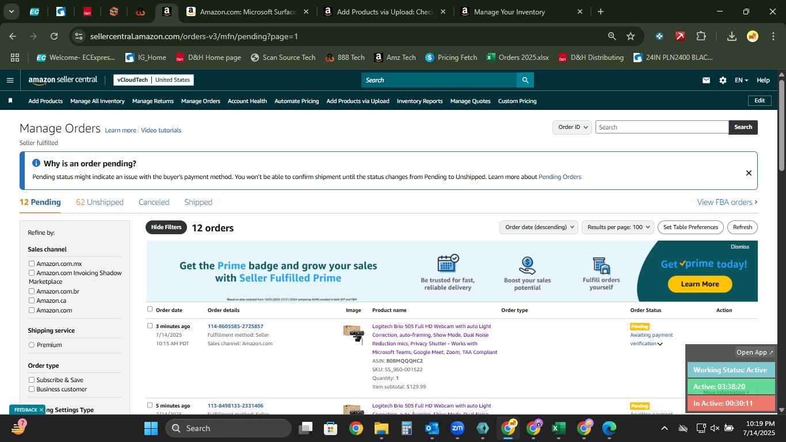
Task: Open Inventory Reports menu item
Action: [420, 101]
